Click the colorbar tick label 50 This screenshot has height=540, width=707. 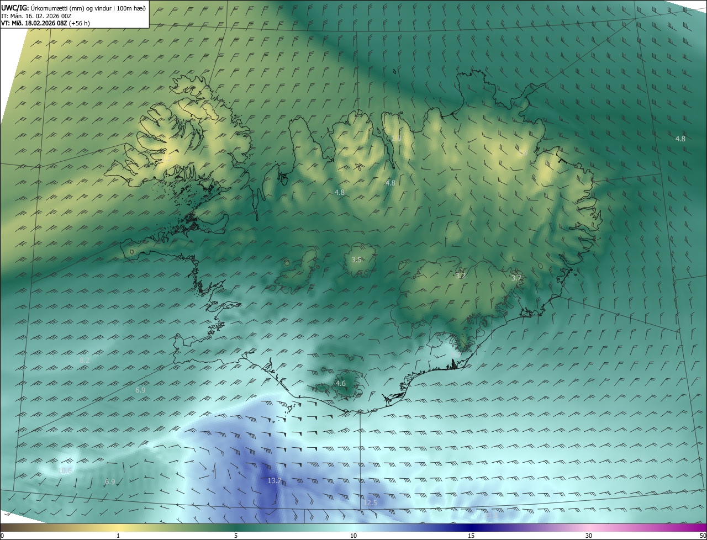point(703,536)
